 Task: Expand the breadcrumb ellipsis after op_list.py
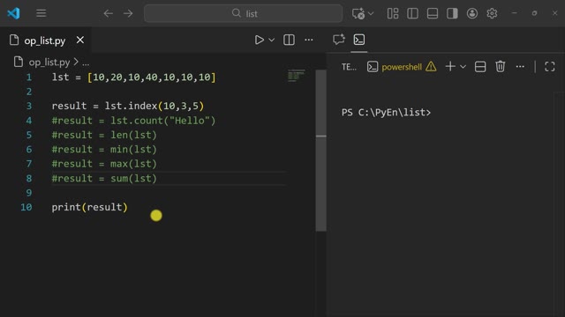(x=86, y=63)
